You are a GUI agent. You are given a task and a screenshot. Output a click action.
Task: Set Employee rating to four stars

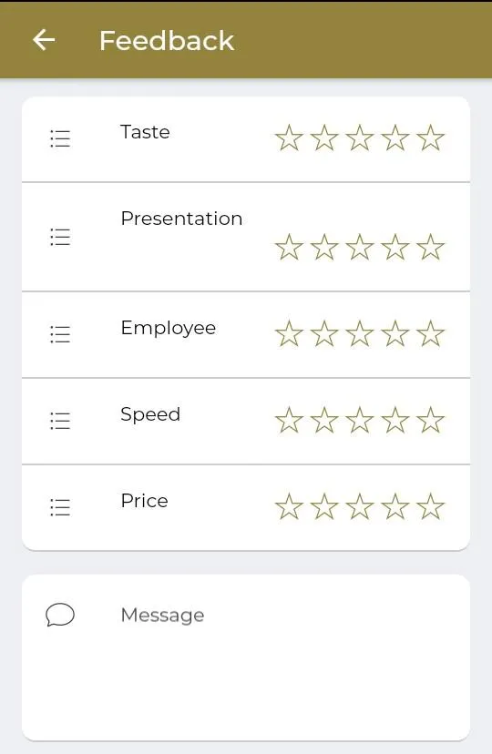tap(395, 333)
